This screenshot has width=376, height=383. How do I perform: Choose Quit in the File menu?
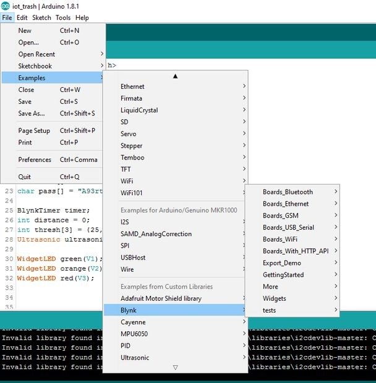[53, 177]
